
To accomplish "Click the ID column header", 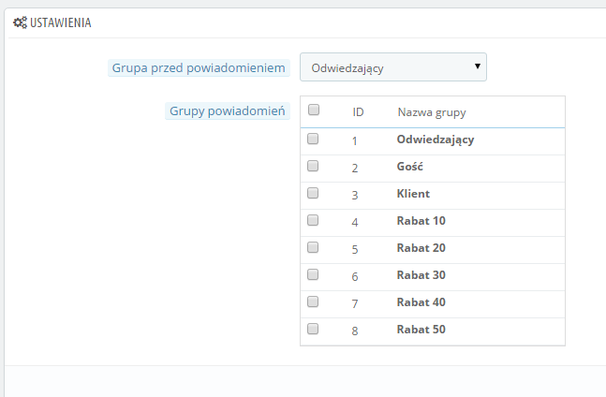I will tap(358, 112).
